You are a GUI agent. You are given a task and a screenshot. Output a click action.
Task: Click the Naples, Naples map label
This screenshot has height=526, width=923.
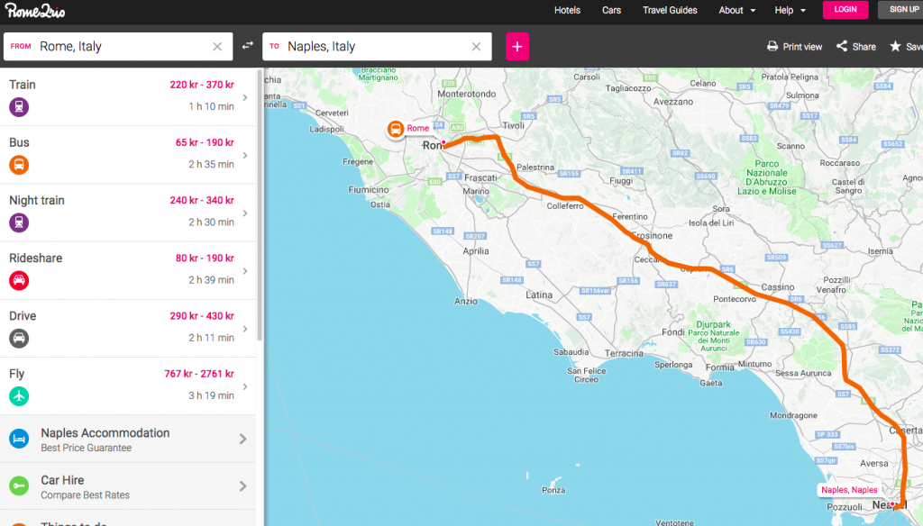(849, 489)
